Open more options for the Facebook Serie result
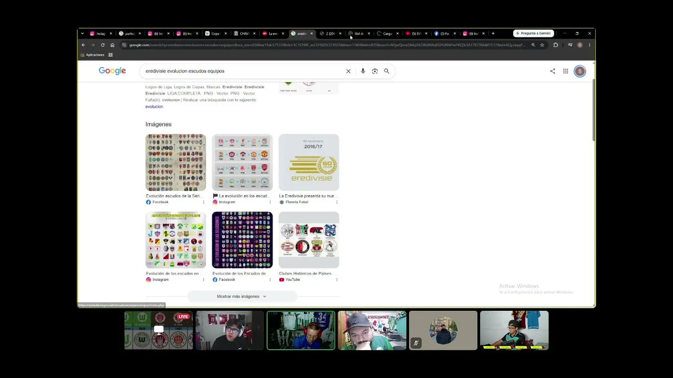This screenshot has width=673, height=378. (203, 202)
